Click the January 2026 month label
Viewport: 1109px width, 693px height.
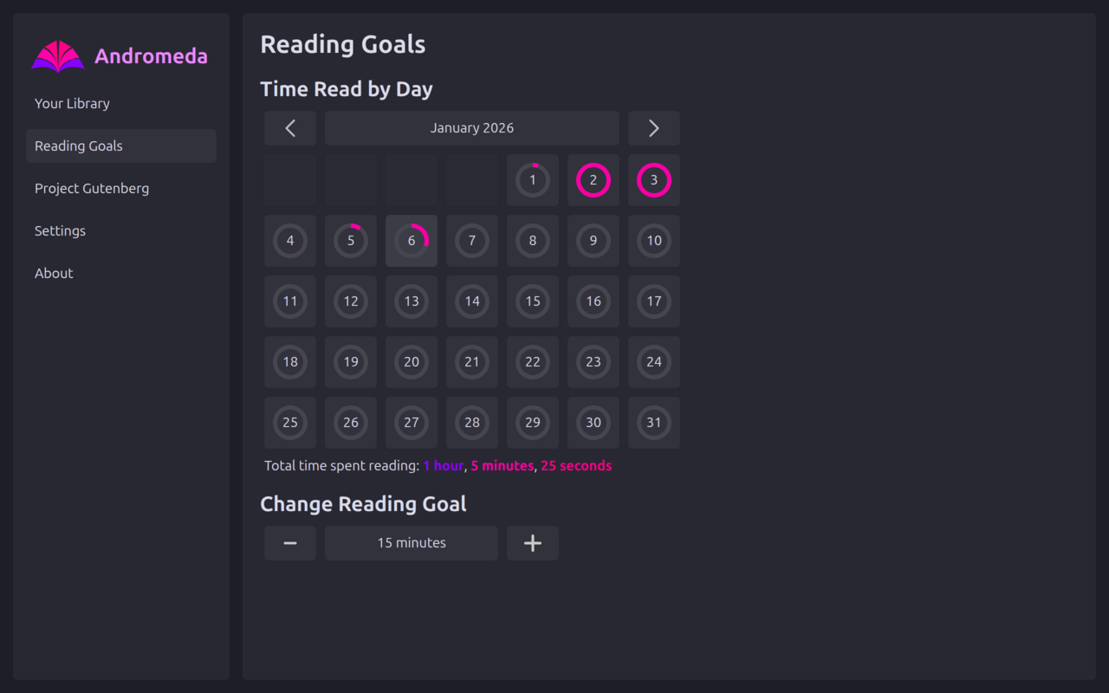coord(471,127)
